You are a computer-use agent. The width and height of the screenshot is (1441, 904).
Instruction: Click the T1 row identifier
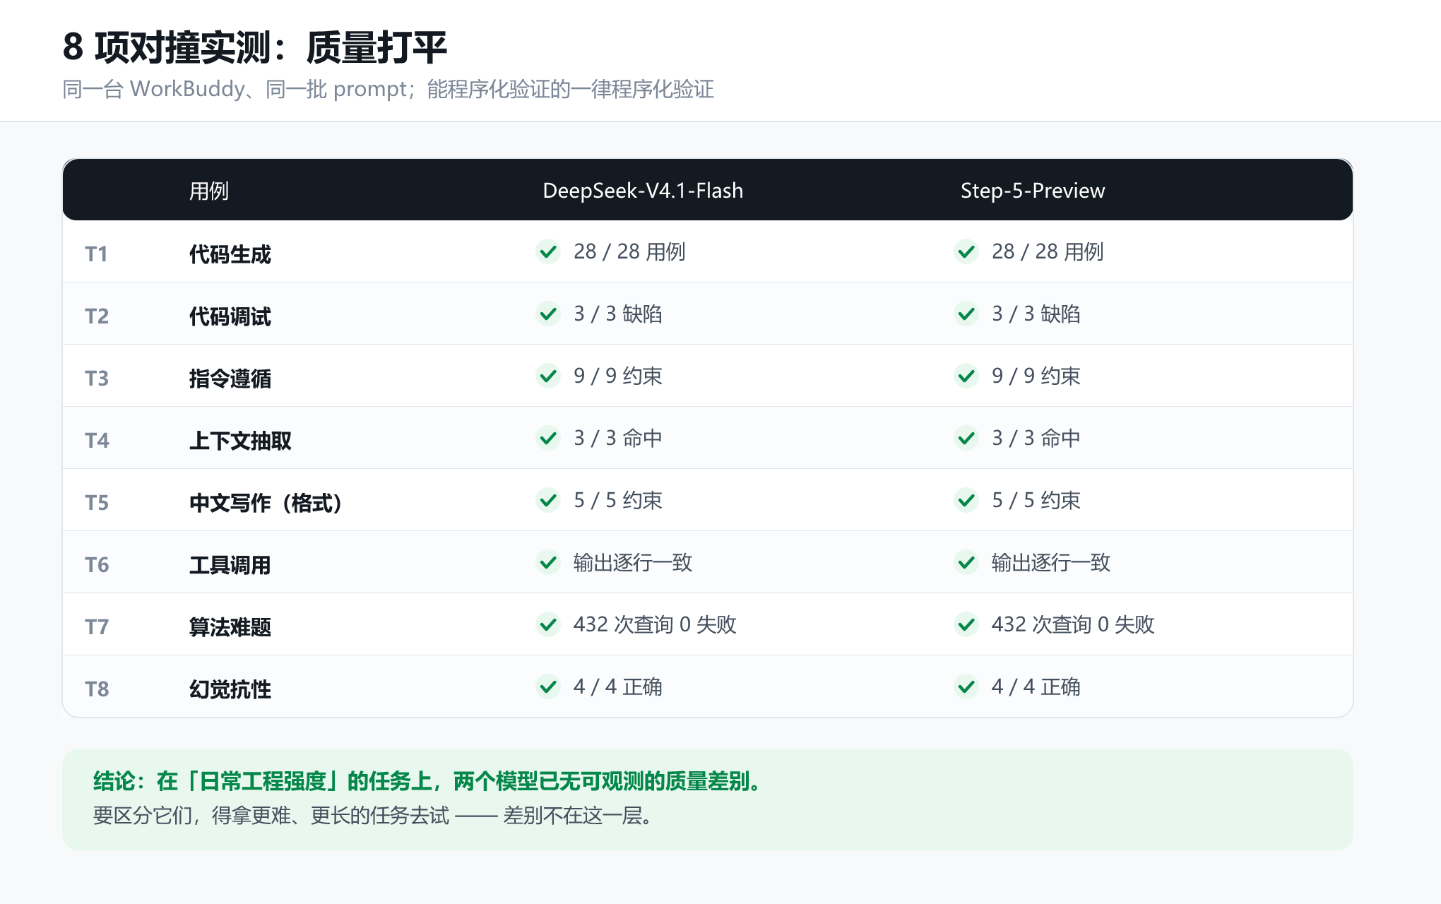(97, 254)
